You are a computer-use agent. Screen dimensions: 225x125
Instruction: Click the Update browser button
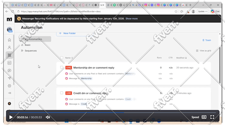tap(202, 11)
